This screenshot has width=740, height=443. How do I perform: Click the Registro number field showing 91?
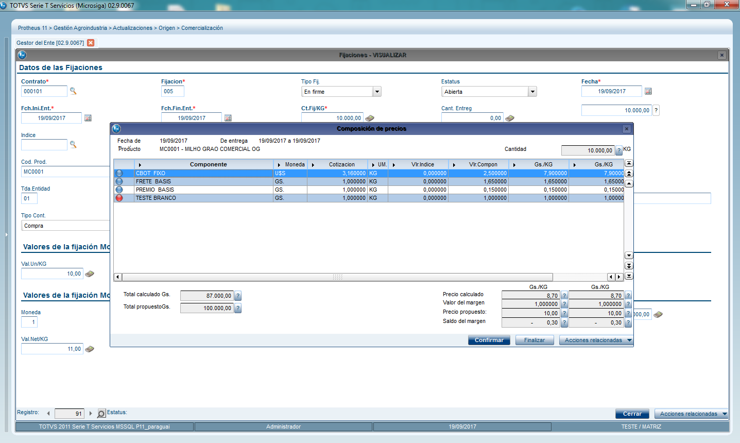pyautogui.click(x=70, y=414)
